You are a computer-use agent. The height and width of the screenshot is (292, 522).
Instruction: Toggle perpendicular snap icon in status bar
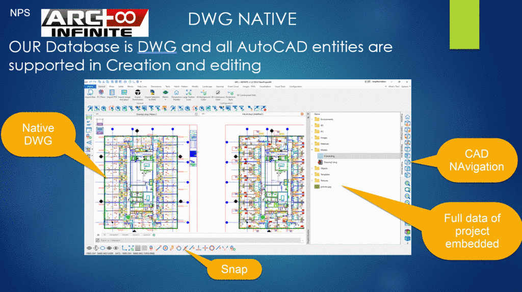pos(198,248)
